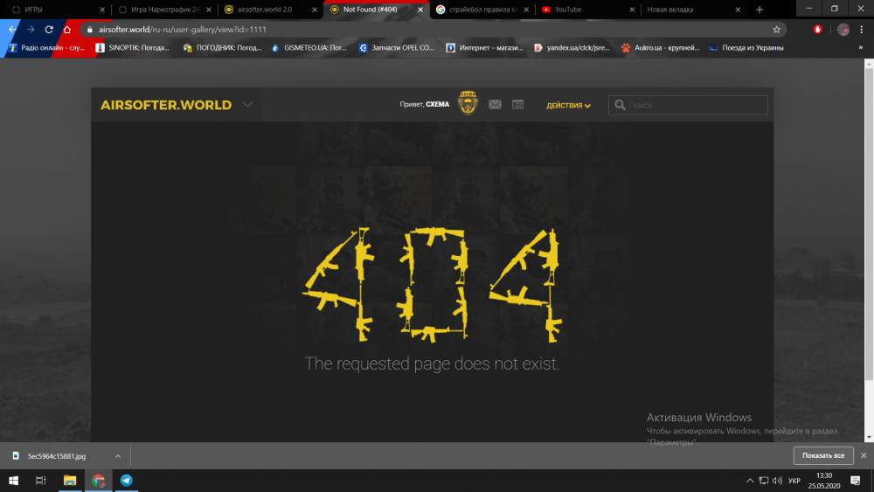The height and width of the screenshot is (492, 874).
Task: Open a new tab with the plus button
Action: tap(760, 10)
